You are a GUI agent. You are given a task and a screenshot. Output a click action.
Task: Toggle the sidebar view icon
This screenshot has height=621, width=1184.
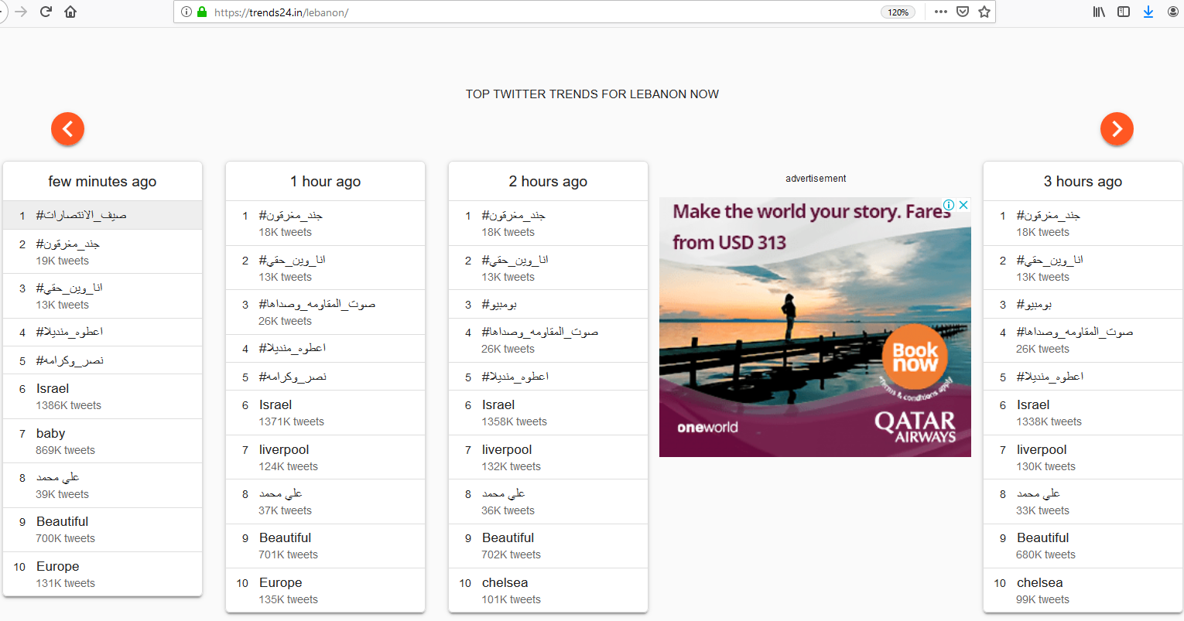[x=1124, y=12]
